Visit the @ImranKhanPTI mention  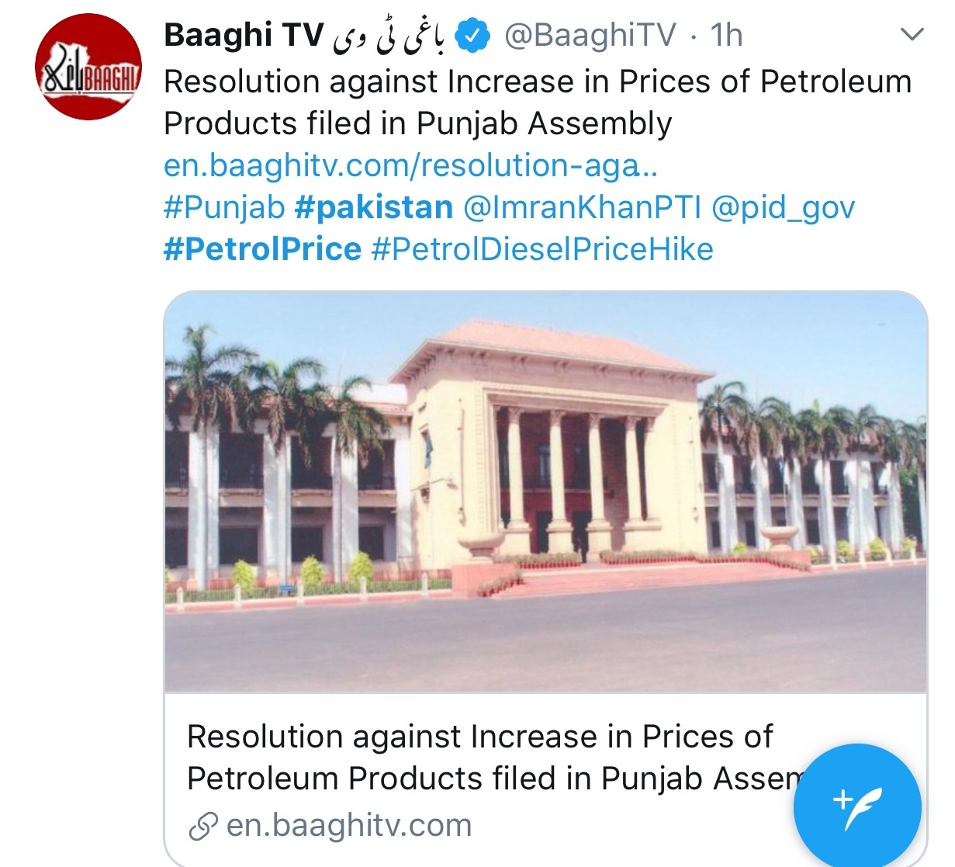[x=582, y=207]
